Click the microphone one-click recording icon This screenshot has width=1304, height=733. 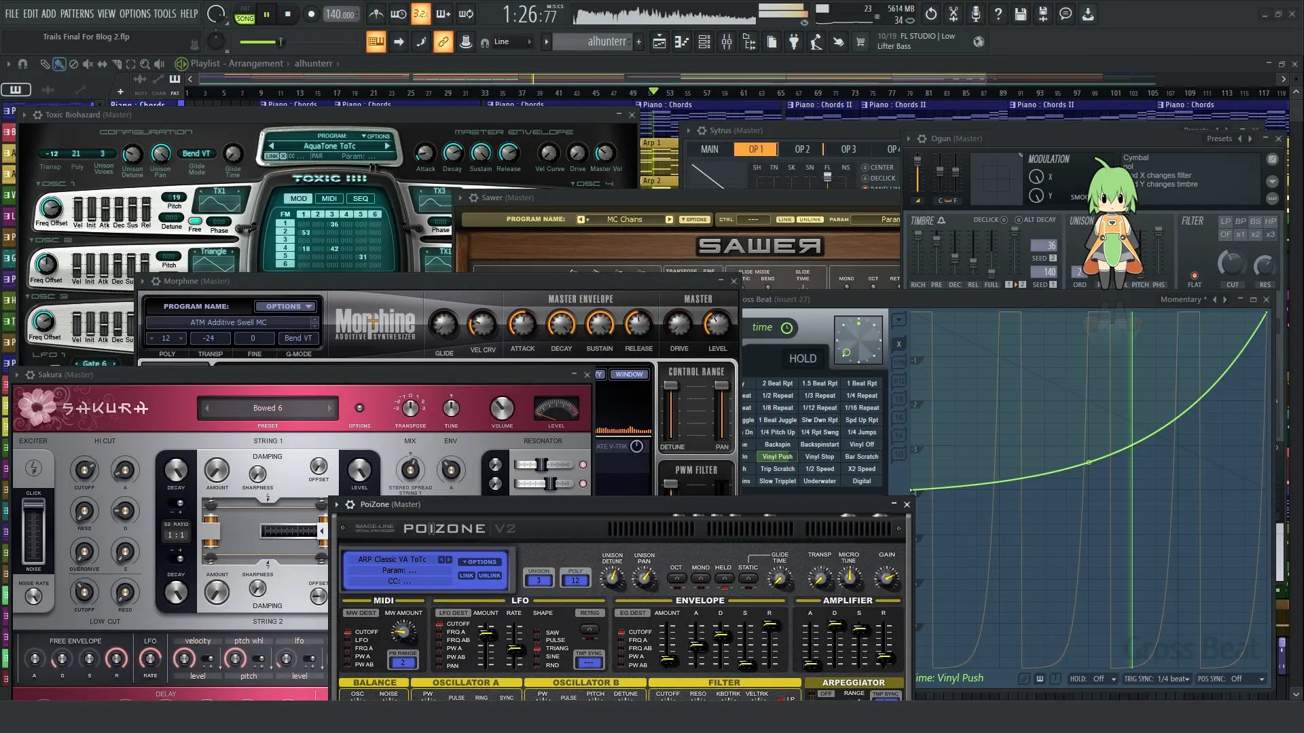(976, 14)
